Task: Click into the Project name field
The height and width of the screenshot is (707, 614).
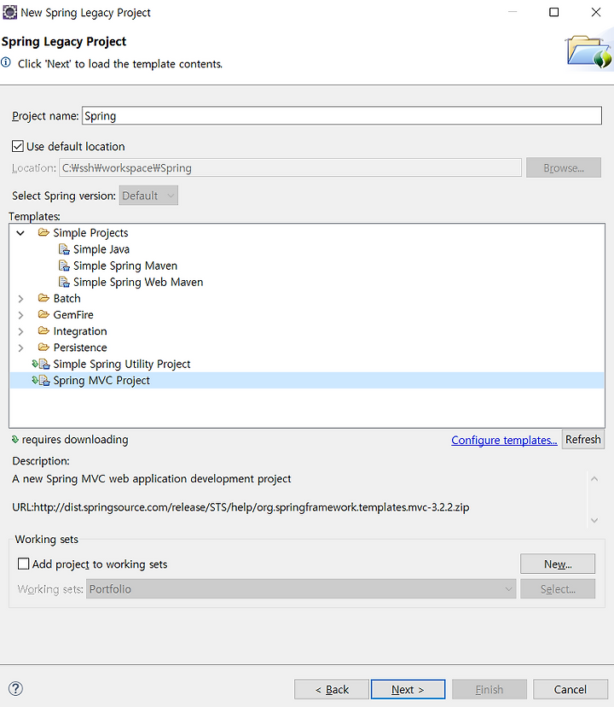Action: tap(342, 116)
